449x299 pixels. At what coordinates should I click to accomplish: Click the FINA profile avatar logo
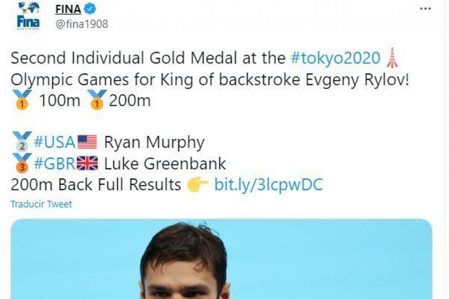pyautogui.click(x=28, y=17)
